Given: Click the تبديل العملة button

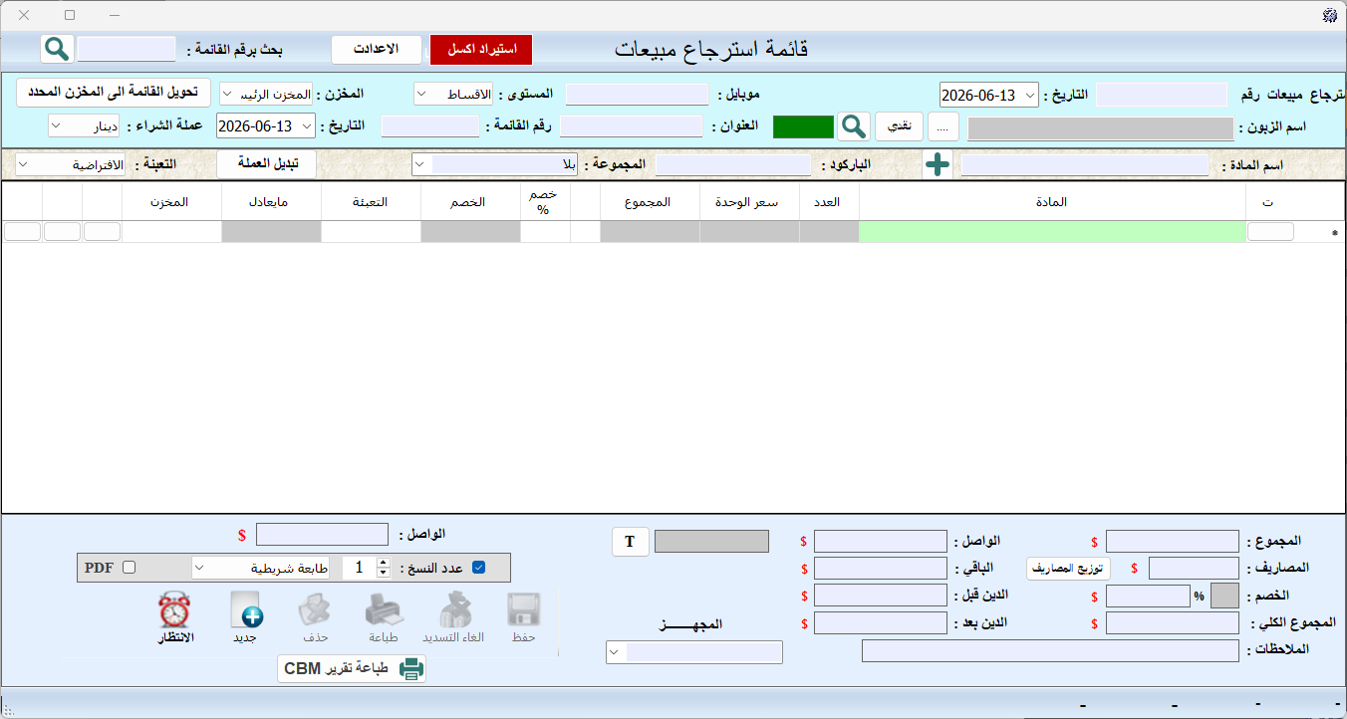Looking at the screenshot, I should (x=266, y=164).
